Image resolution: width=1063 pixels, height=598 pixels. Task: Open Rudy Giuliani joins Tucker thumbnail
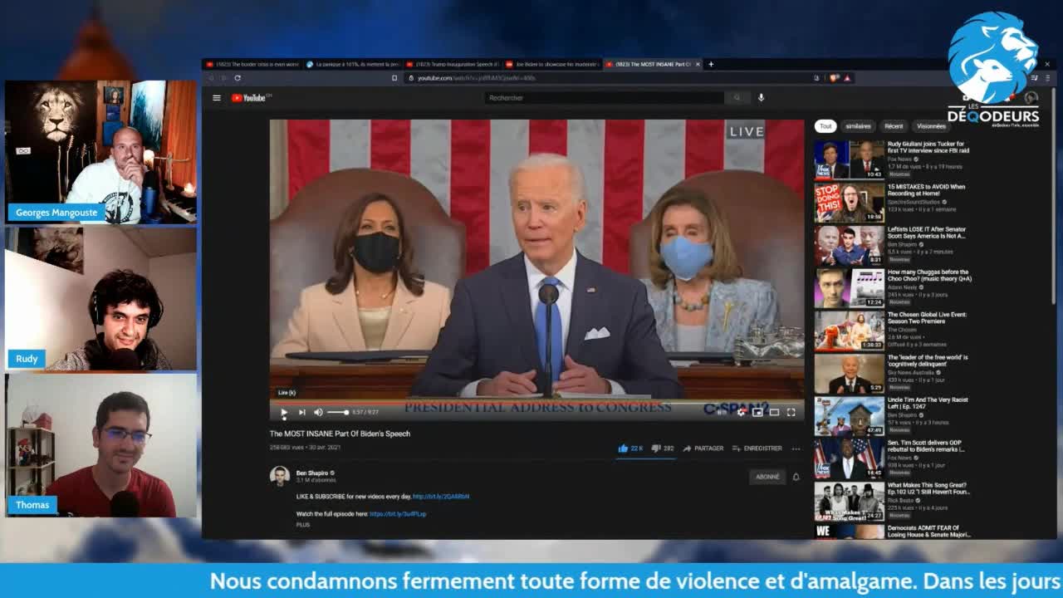coord(849,159)
